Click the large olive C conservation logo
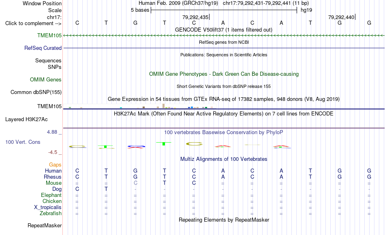 [x=194, y=144]
